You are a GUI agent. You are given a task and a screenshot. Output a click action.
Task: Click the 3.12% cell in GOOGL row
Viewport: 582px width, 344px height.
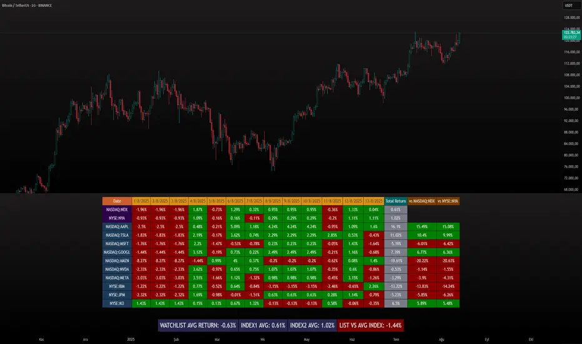[197, 253]
